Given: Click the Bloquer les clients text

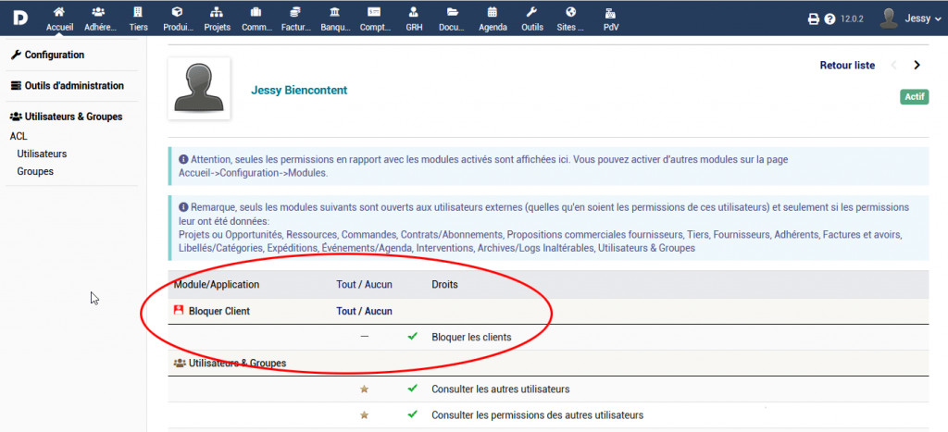Looking at the screenshot, I should [471, 337].
